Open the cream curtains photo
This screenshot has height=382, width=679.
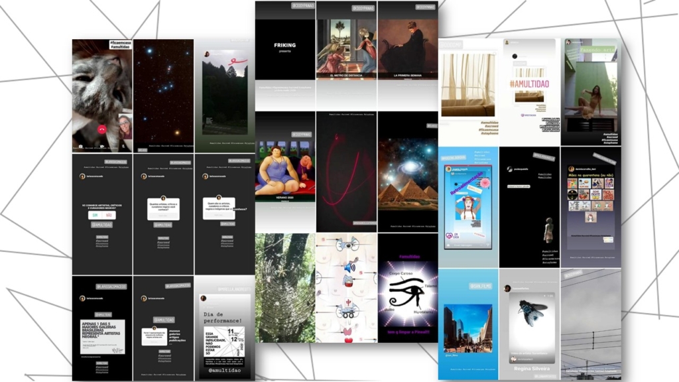[x=467, y=85]
